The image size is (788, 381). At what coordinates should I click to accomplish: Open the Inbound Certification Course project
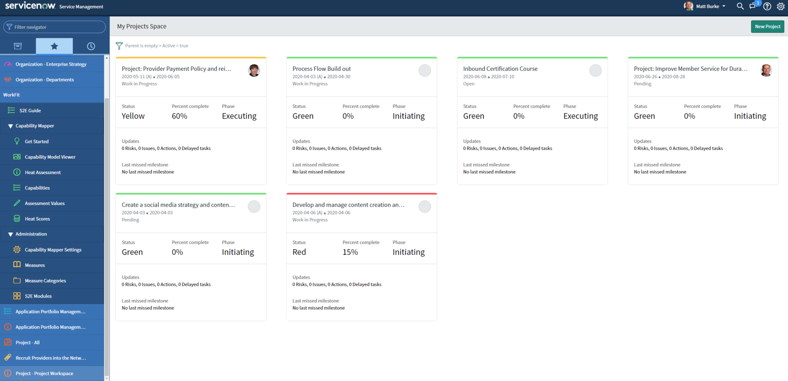pos(500,69)
